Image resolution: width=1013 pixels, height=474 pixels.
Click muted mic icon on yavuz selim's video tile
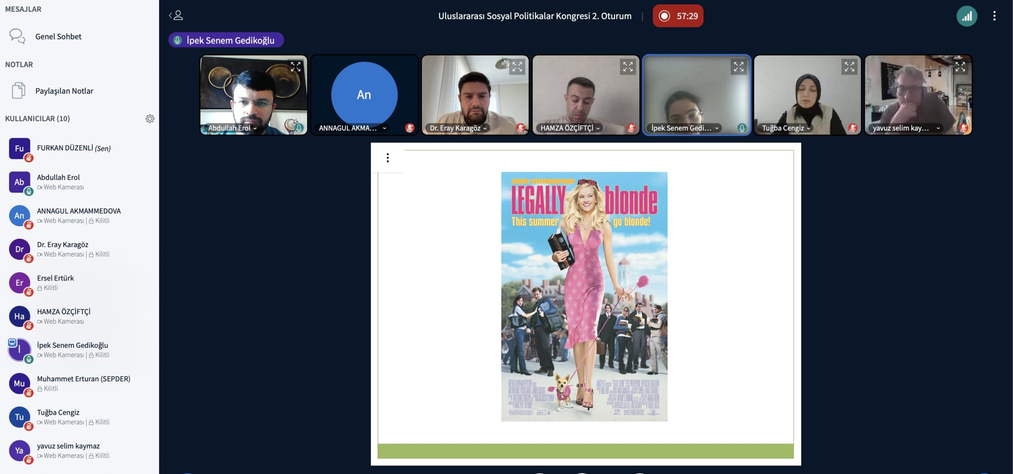pyautogui.click(x=964, y=128)
